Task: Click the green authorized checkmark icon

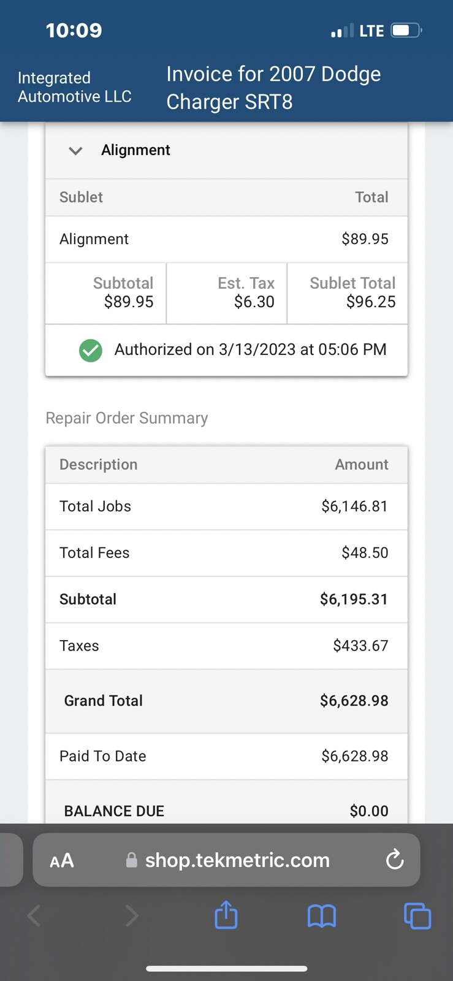Action: click(x=91, y=350)
